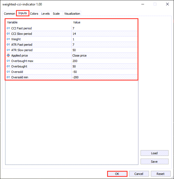Reset inputs with the Reset button
This screenshot has width=174, height=179.
(160, 174)
